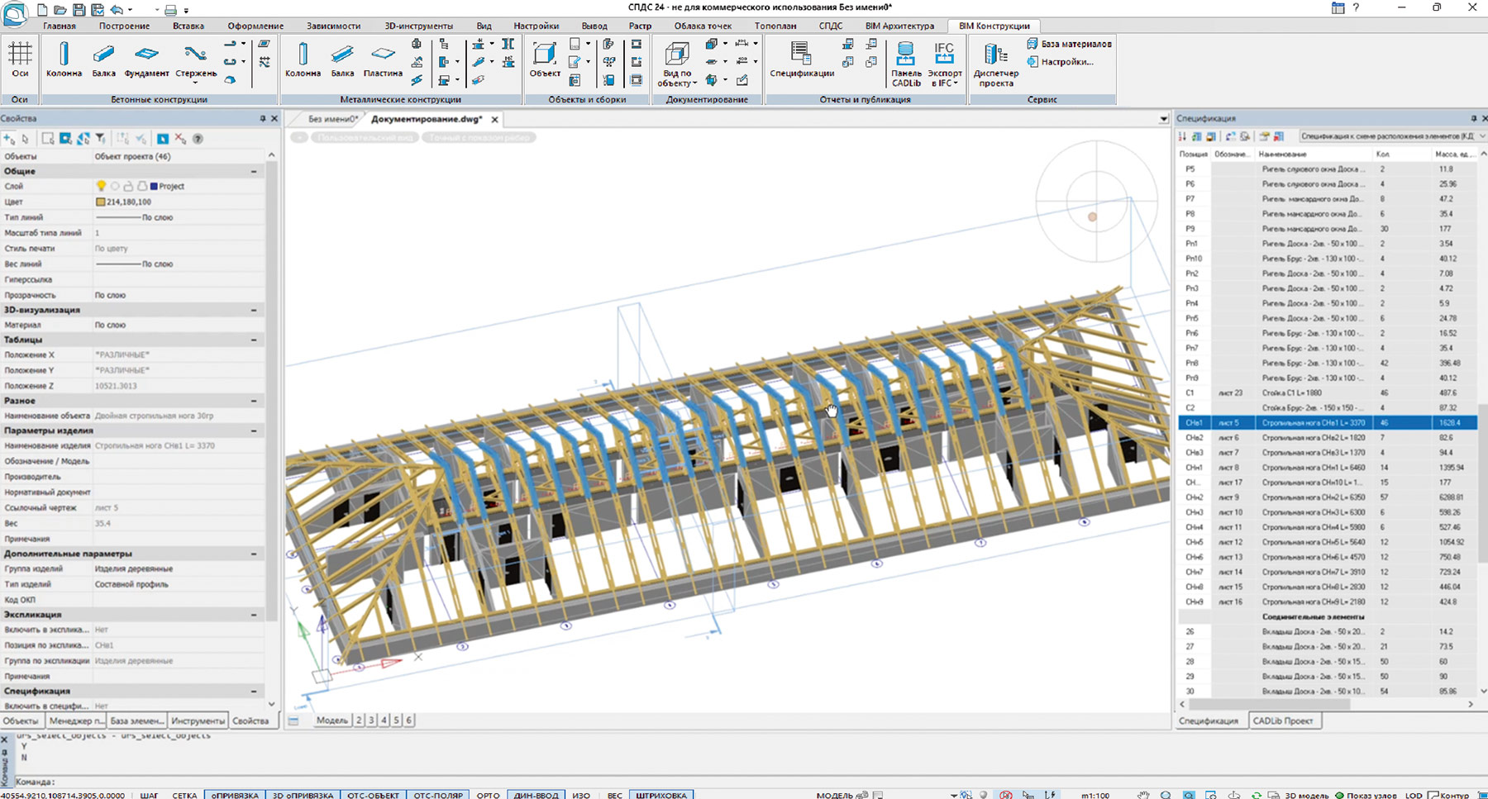Select the concrete Балка tool
Viewport: 1488px width, 799px height.
click(x=103, y=59)
